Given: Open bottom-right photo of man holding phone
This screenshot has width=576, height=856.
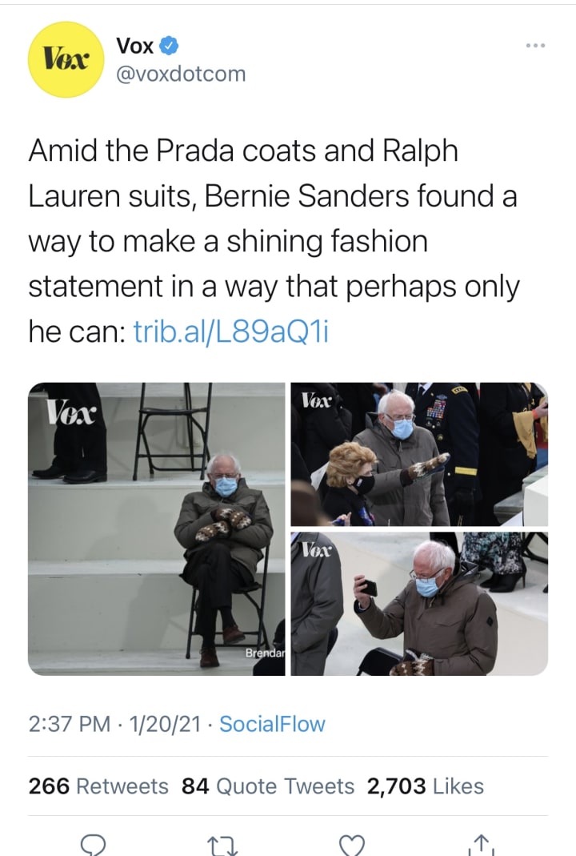Looking at the screenshot, I should 419,603.
